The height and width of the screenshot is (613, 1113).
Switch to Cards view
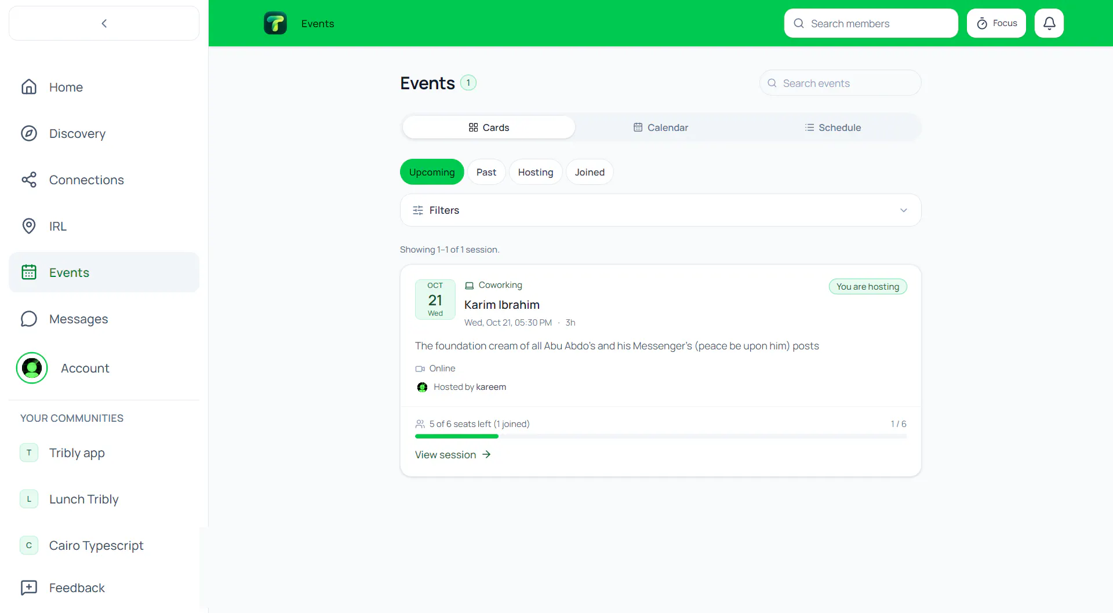click(x=489, y=127)
